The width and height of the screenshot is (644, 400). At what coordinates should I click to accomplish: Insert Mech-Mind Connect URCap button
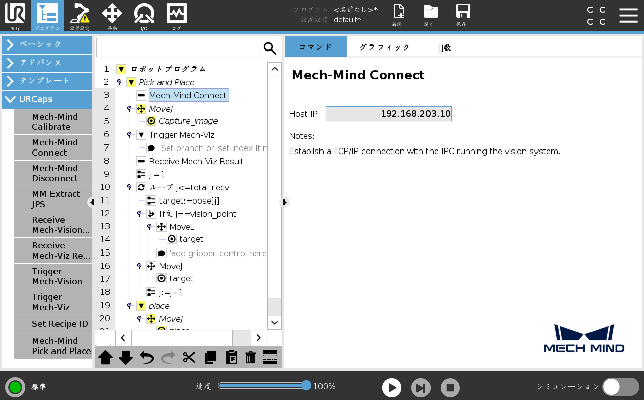[53, 147]
